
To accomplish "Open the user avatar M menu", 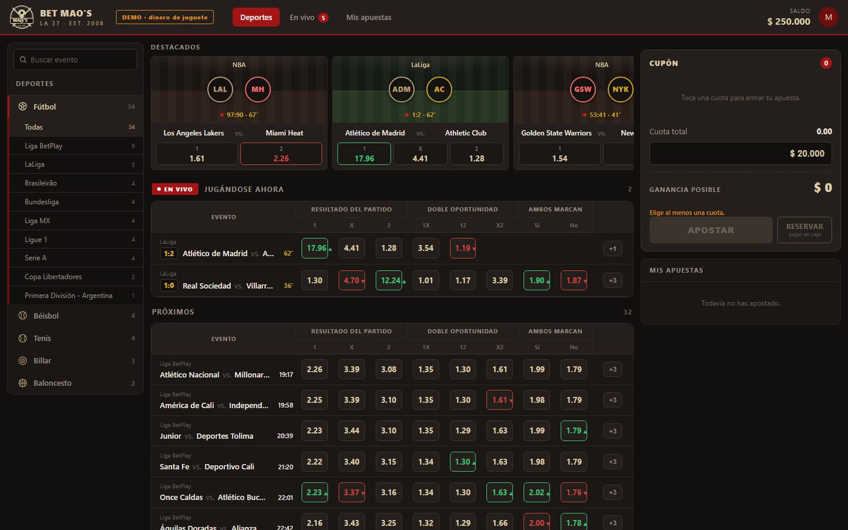I will [828, 17].
